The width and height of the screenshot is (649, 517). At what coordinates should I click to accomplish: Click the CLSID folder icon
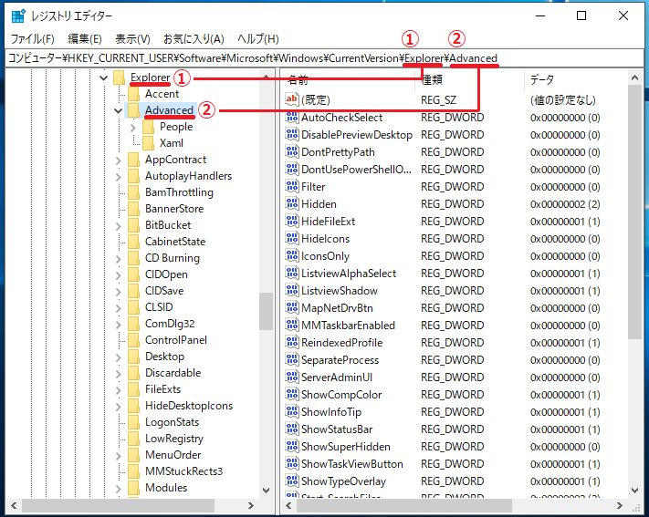(x=133, y=307)
